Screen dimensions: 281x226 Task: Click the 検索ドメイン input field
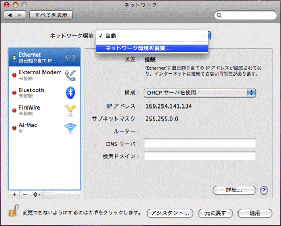[200, 156]
